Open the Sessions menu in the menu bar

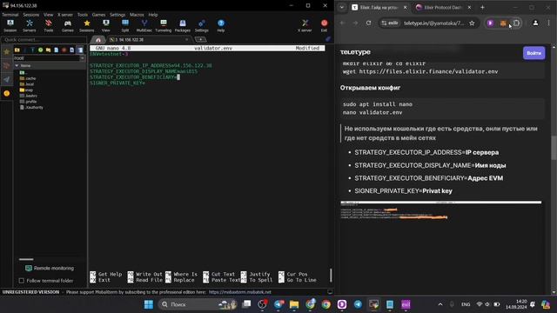click(31, 15)
